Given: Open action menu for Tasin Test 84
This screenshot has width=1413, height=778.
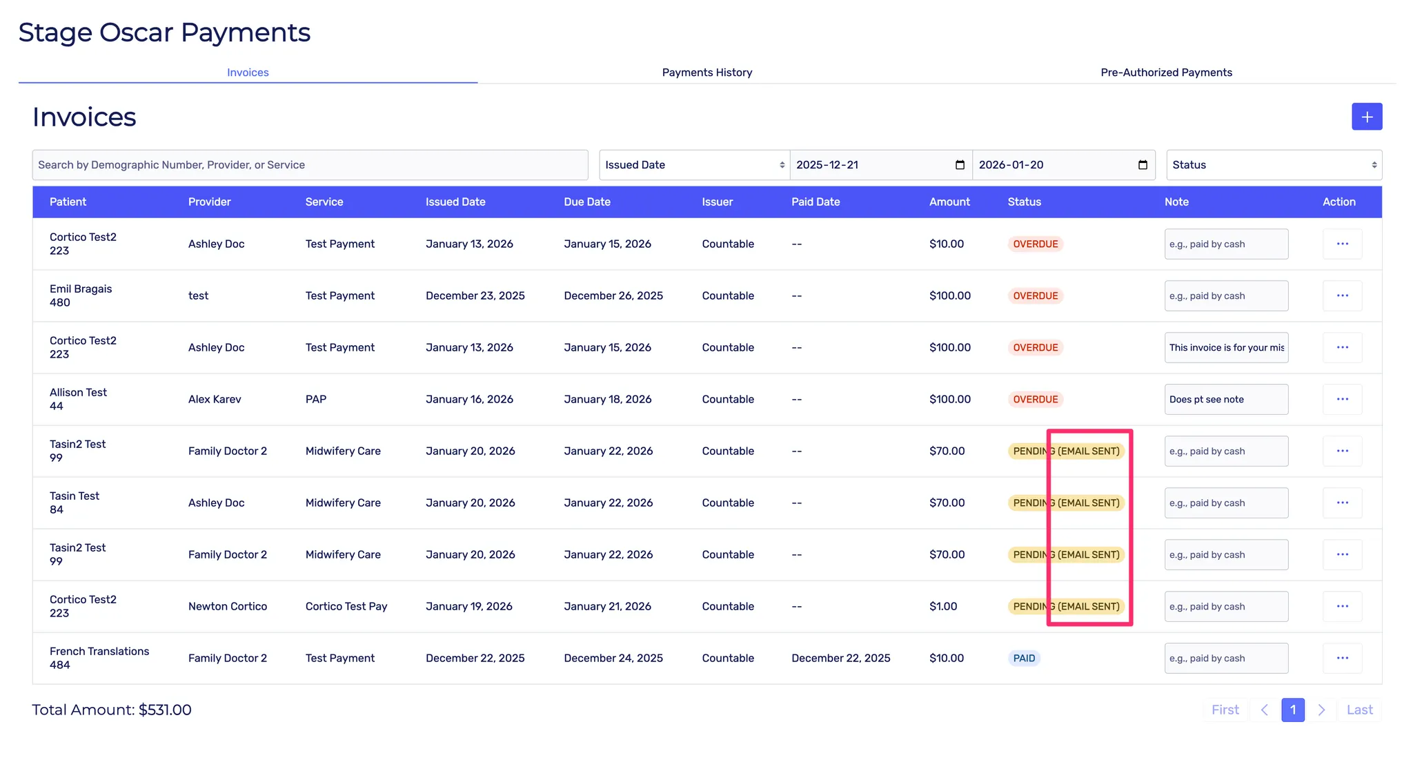Looking at the screenshot, I should (1342, 503).
